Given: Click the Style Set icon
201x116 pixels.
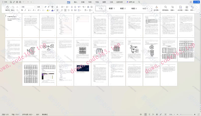Looking at the screenshot, I should (x=156, y=7).
